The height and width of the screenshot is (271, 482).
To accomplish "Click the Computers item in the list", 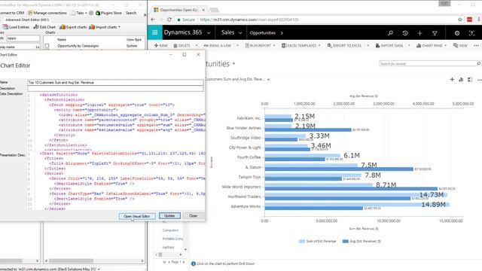I will click(x=170, y=230).
